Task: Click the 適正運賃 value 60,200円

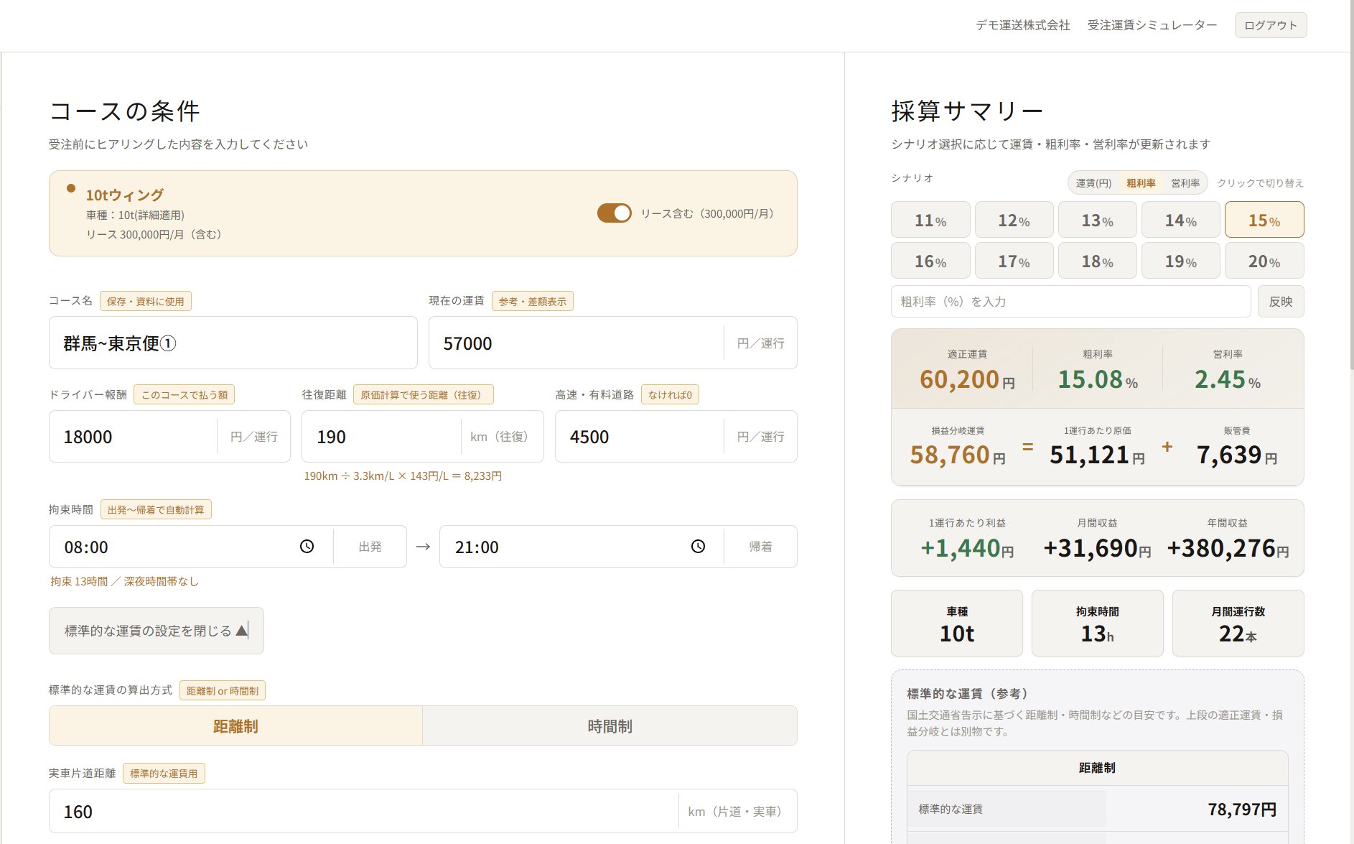Action: pyautogui.click(x=967, y=379)
